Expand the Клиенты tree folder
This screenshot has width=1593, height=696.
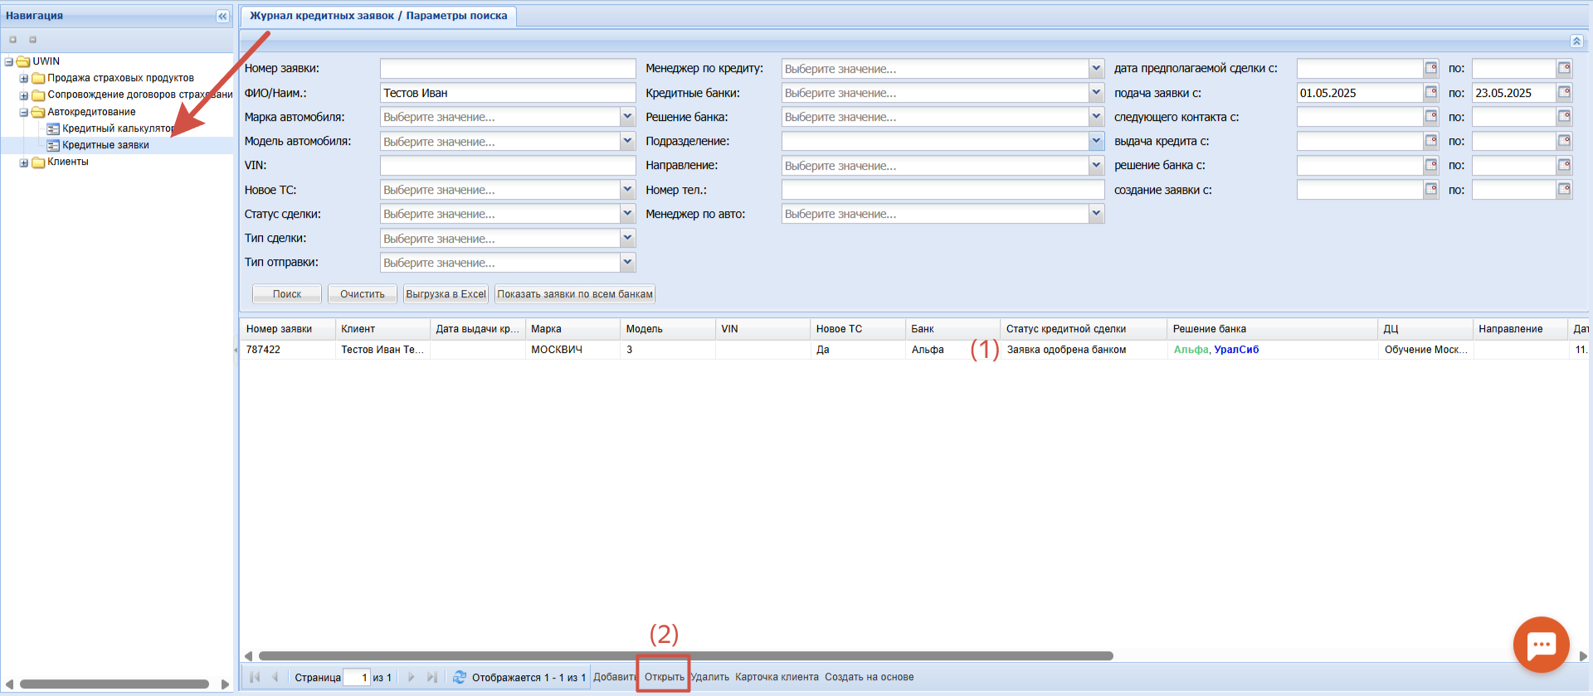point(24,162)
